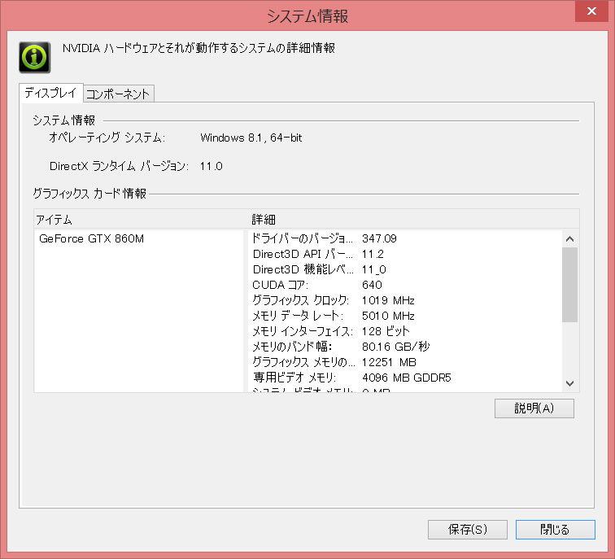
Task: Switch to the ディスプレイ tab
Action: 51,93
